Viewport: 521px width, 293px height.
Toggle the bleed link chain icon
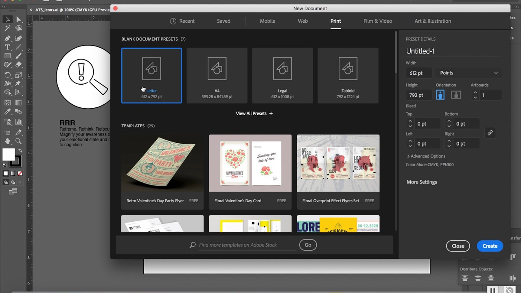[490, 133]
